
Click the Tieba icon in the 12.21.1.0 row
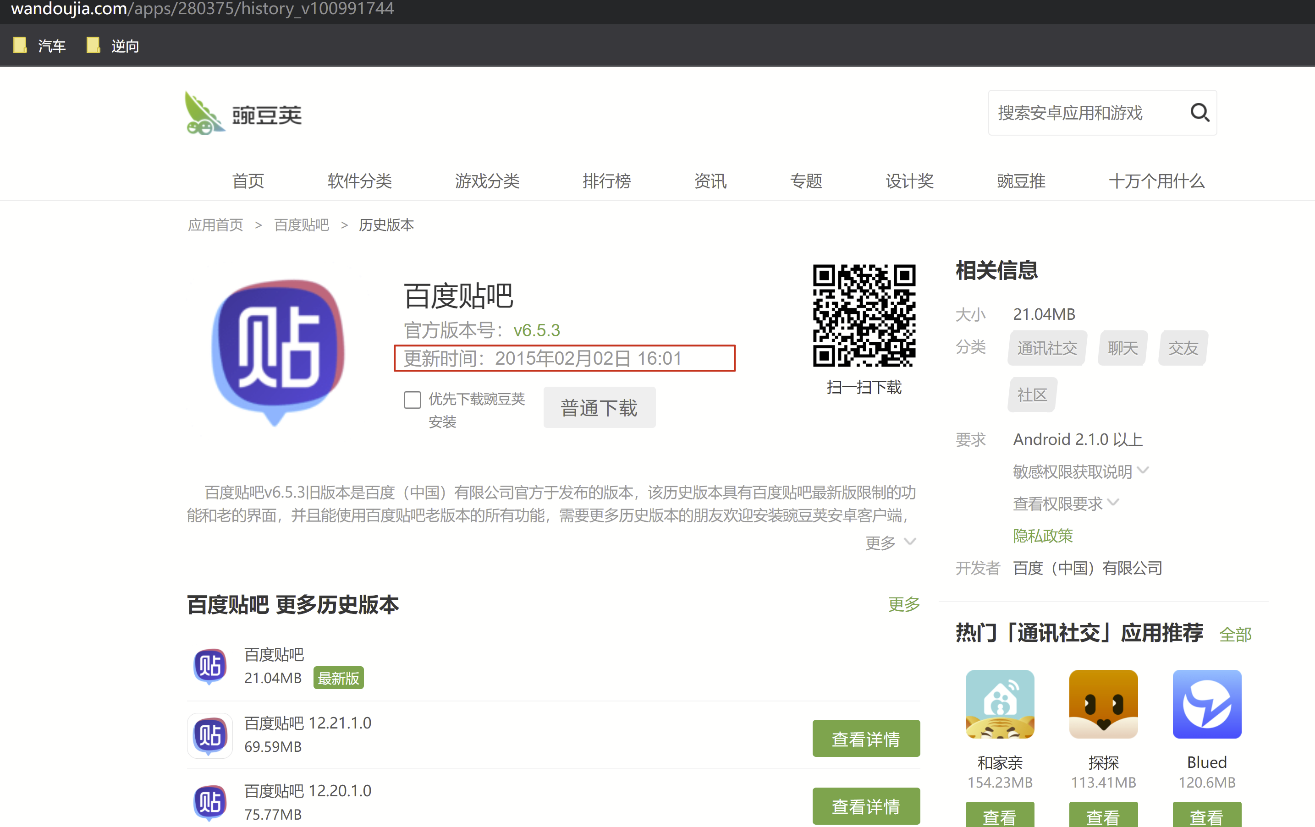210,735
